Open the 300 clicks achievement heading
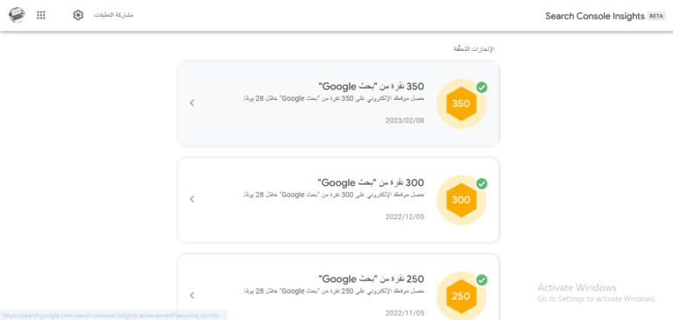673x320 pixels. point(371,183)
